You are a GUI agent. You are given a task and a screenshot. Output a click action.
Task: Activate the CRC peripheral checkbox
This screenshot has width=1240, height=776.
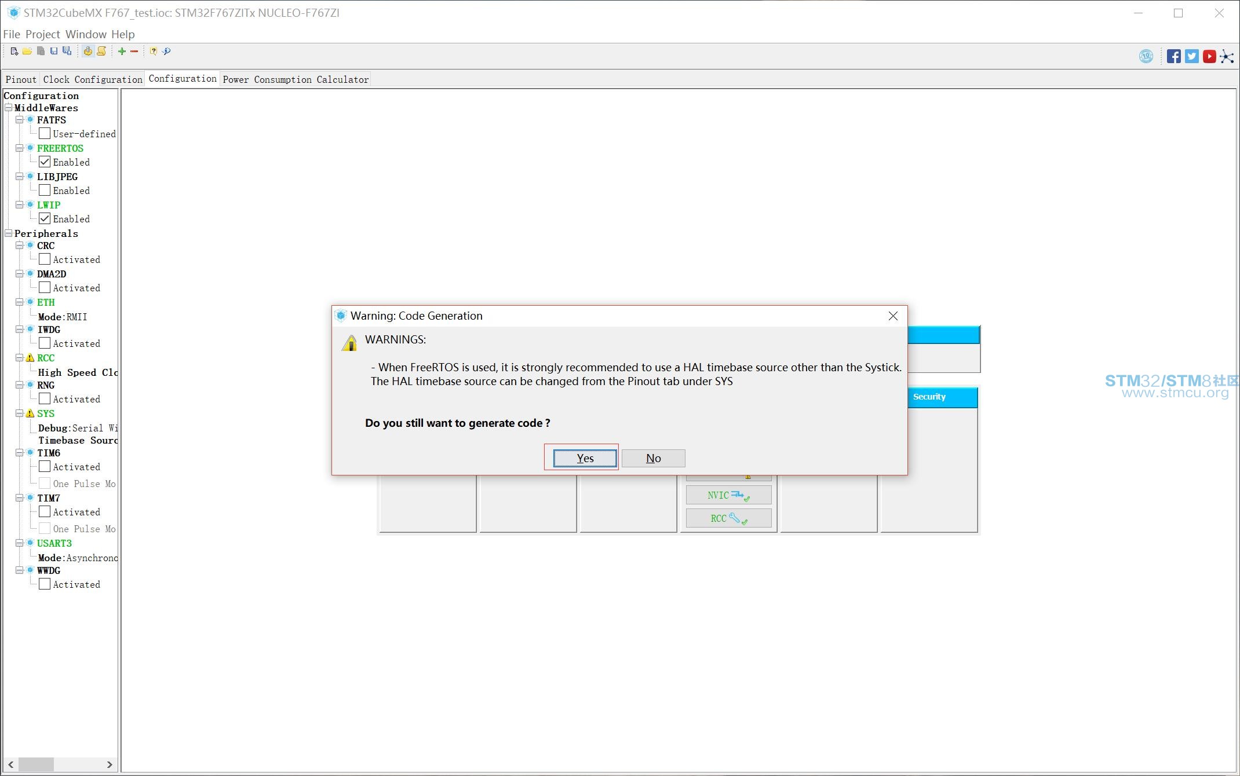coord(45,259)
